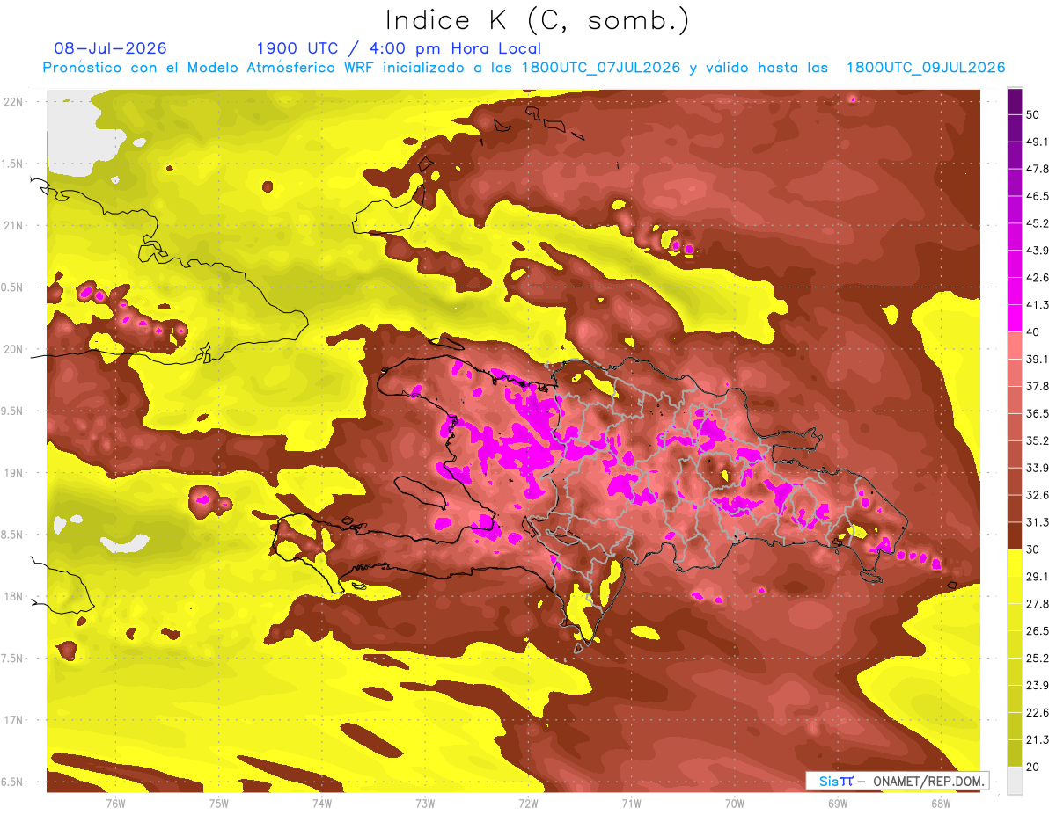The width and height of the screenshot is (1056, 815).
Task: Click the "69W" longitude label
Action: click(x=838, y=804)
